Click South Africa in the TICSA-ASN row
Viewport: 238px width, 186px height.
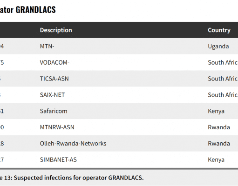point(223,79)
